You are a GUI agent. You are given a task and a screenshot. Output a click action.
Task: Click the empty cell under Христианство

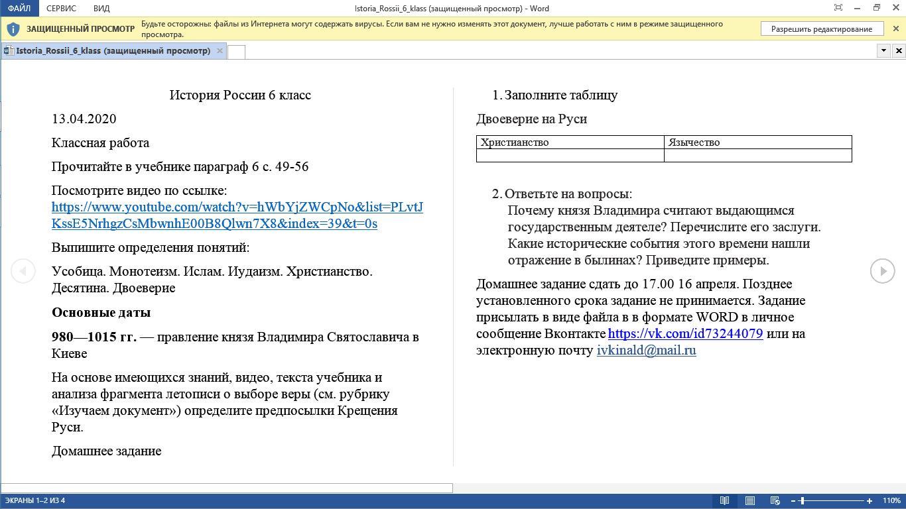pos(570,155)
